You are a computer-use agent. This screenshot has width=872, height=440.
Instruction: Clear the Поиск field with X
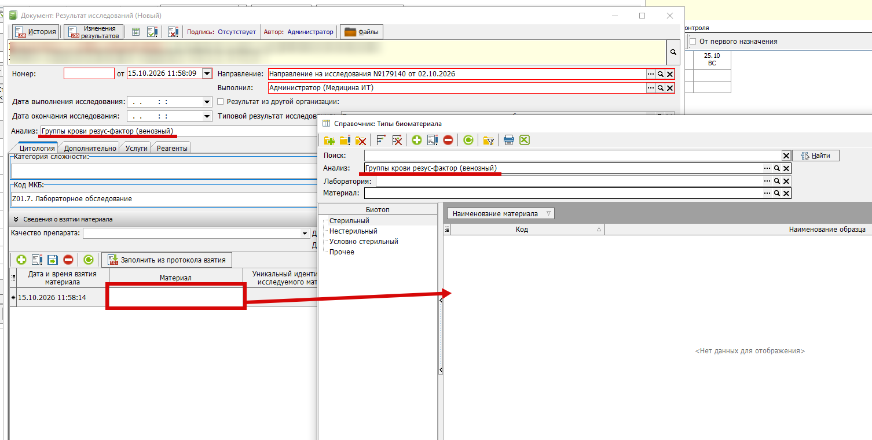pos(786,156)
